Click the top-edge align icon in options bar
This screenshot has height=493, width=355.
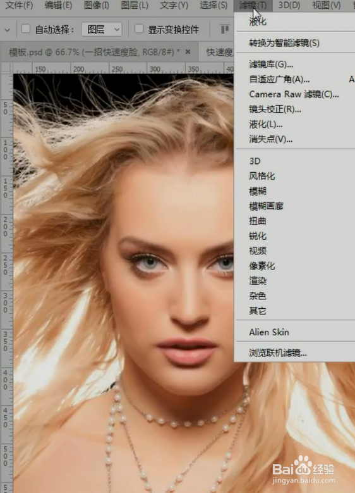(225, 30)
